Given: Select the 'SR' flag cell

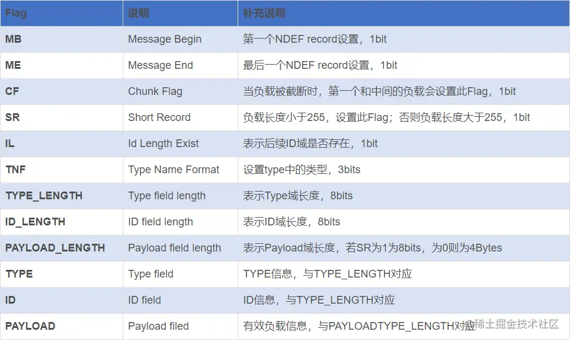Looking at the screenshot, I should coord(62,117).
